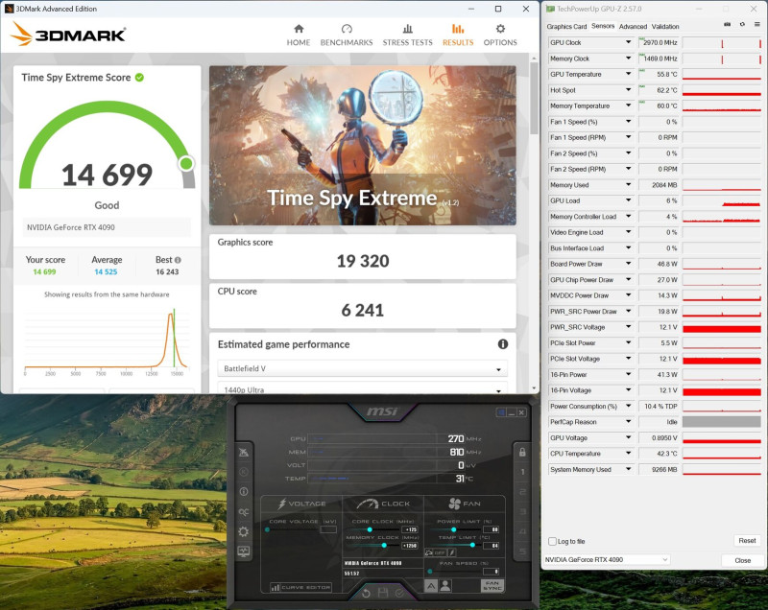Click Afterburner Windows startup icon
Image resolution: width=768 pixels, height=610 pixels.
[500, 412]
